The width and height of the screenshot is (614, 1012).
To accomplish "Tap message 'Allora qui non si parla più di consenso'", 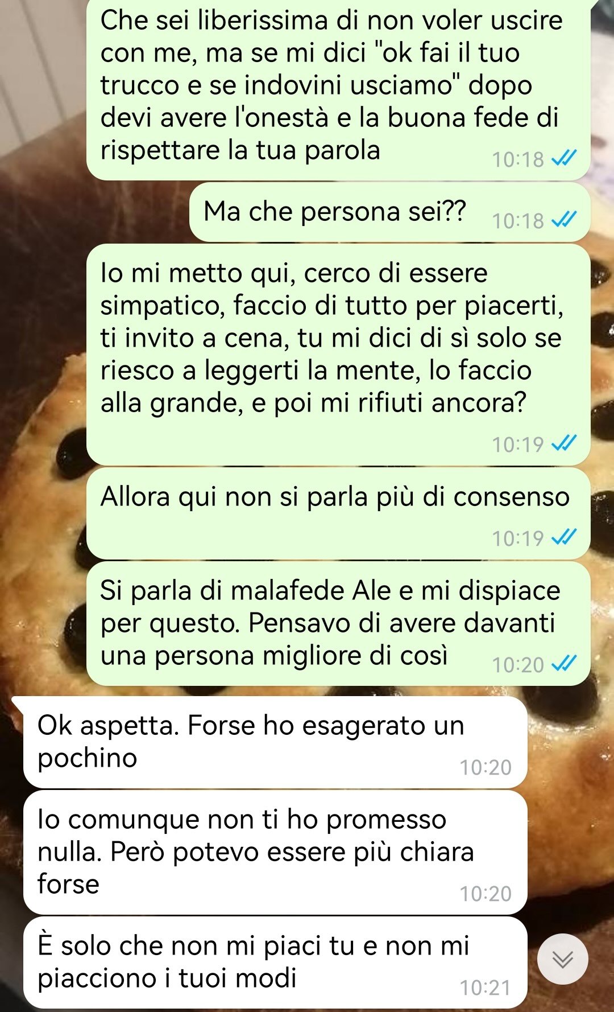I will pyautogui.click(x=338, y=513).
